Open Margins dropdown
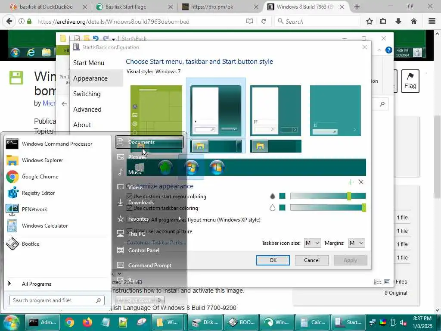441x331 pixels. (x=356, y=243)
